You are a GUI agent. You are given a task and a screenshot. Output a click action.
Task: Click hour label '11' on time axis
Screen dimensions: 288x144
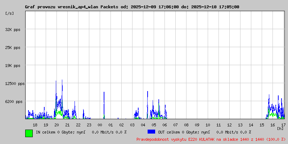click(219, 125)
